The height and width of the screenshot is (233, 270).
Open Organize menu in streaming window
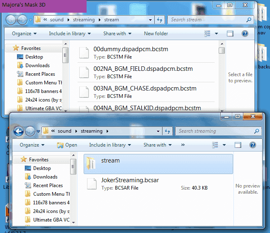click(x=32, y=145)
